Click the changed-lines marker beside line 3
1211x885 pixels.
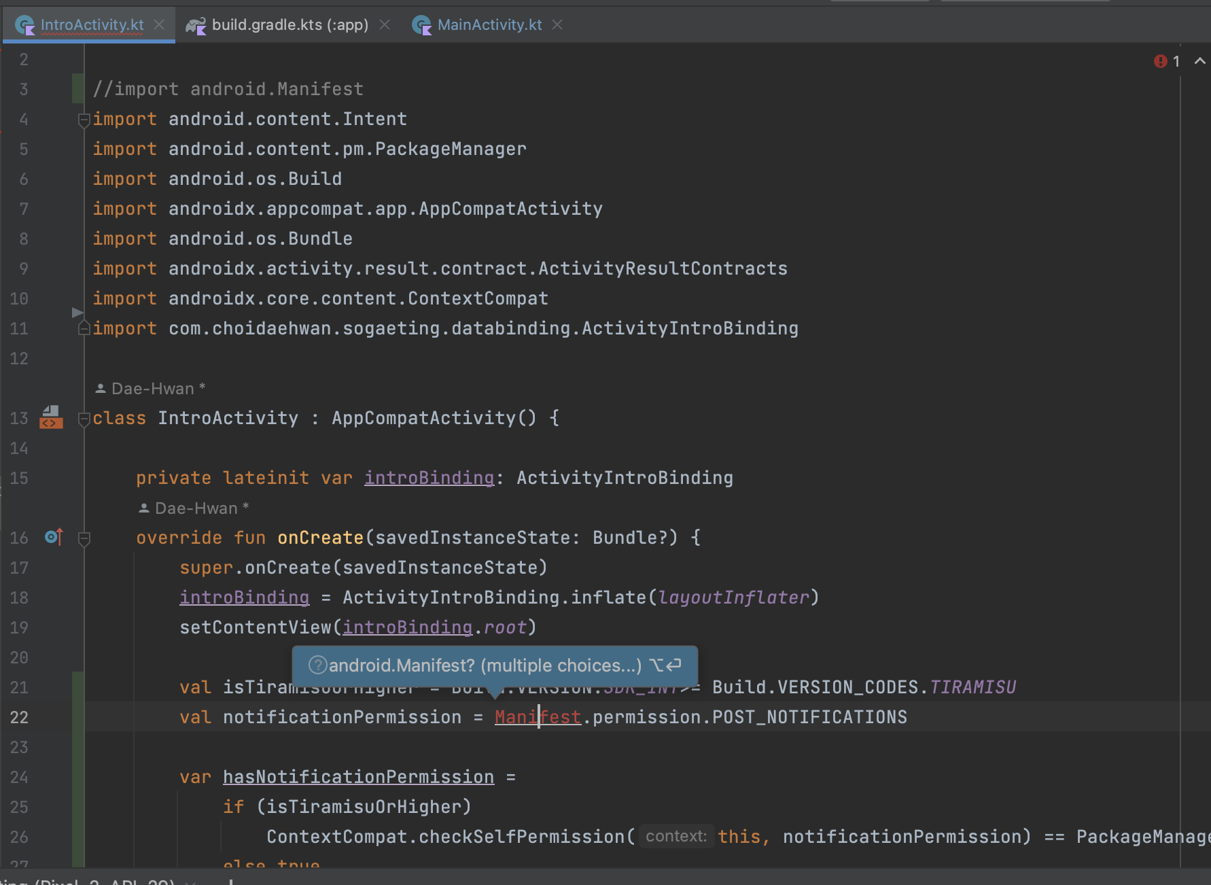pos(77,88)
